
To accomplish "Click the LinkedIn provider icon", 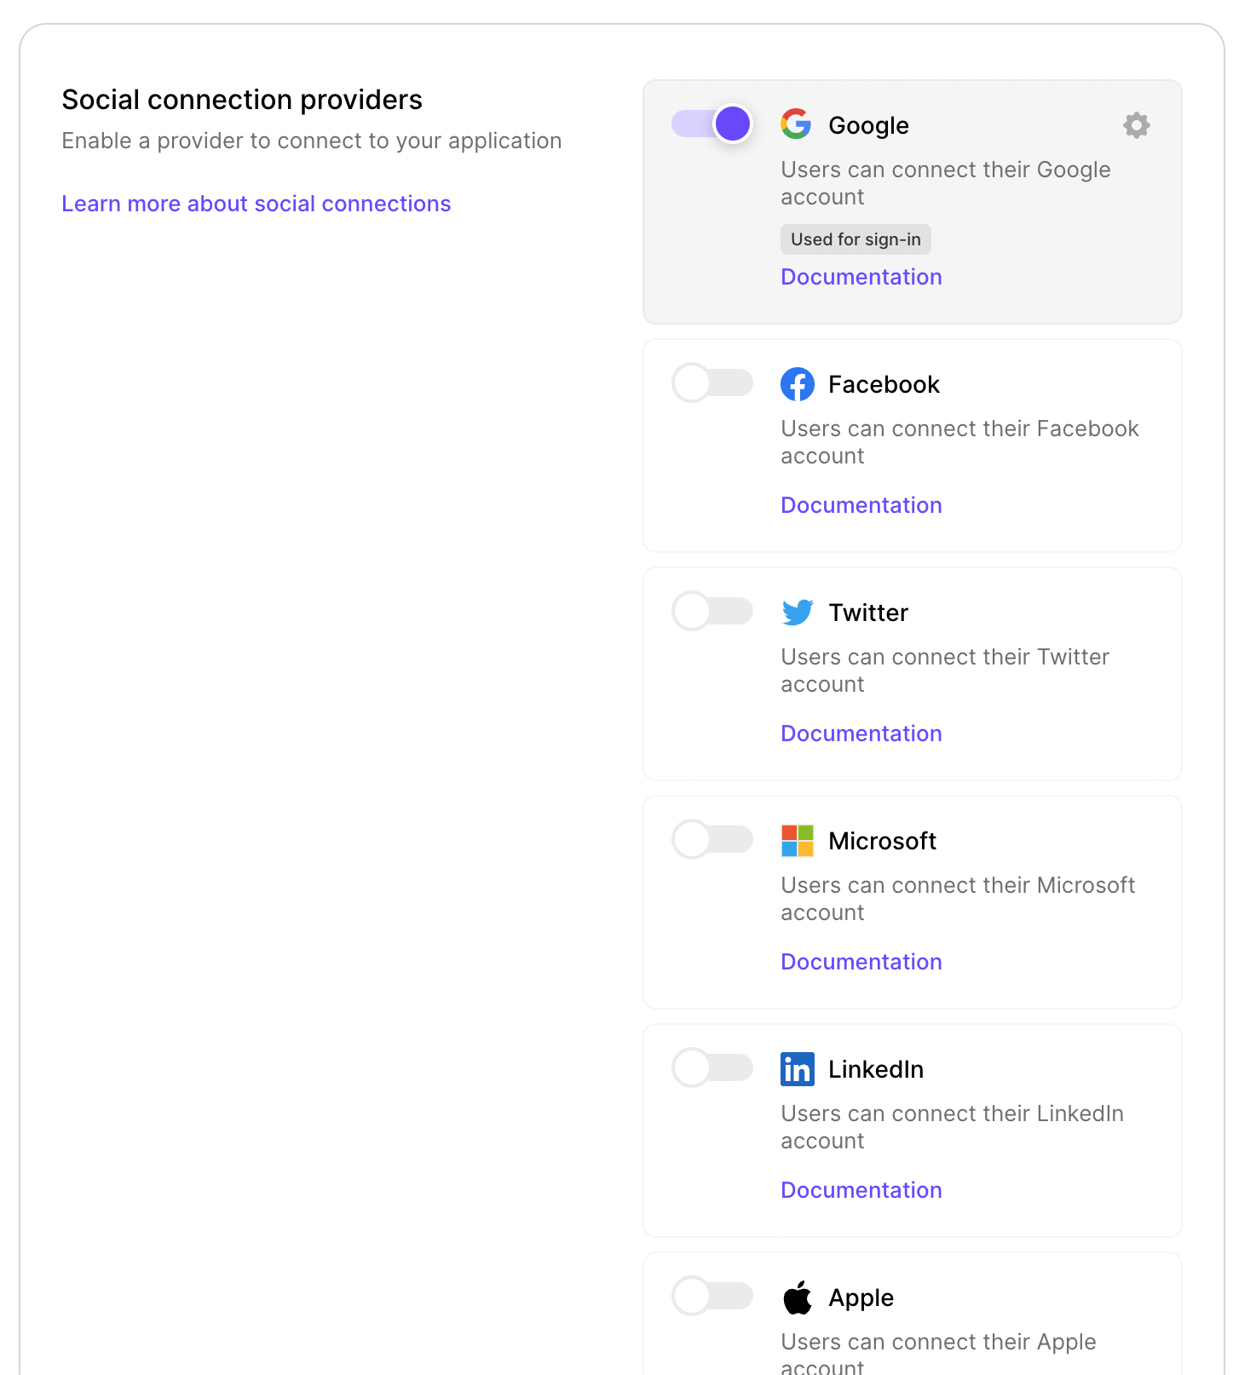I will click(x=797, y=1069).
